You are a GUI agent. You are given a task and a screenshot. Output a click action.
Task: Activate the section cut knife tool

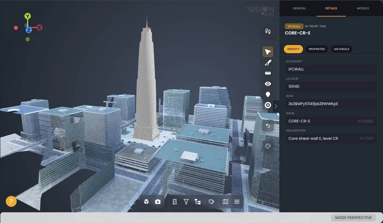(x=268, y=63)
